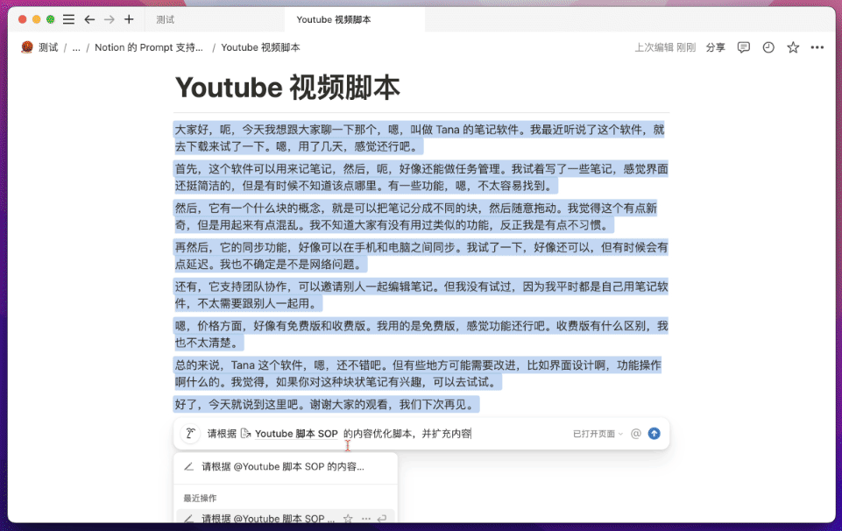
Task: Open more options for the recent prompt
Action: (365, 519)
